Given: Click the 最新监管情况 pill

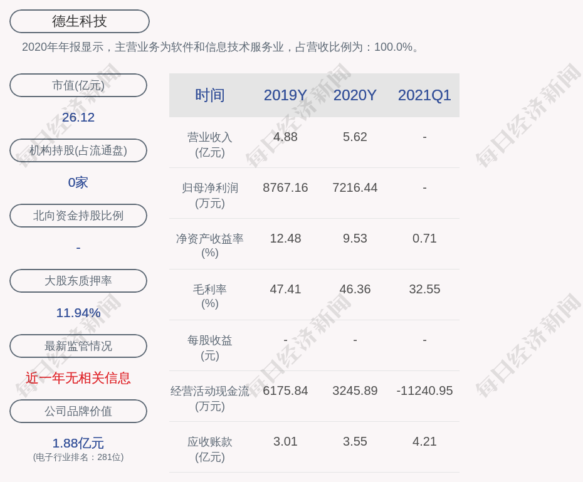Looking at the screenshot, I should [x=78, y=346].
